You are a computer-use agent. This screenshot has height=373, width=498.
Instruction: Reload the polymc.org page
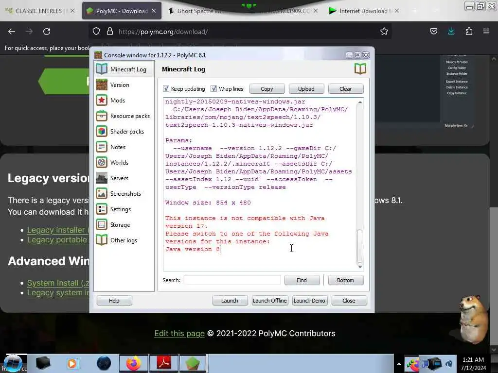47,32
